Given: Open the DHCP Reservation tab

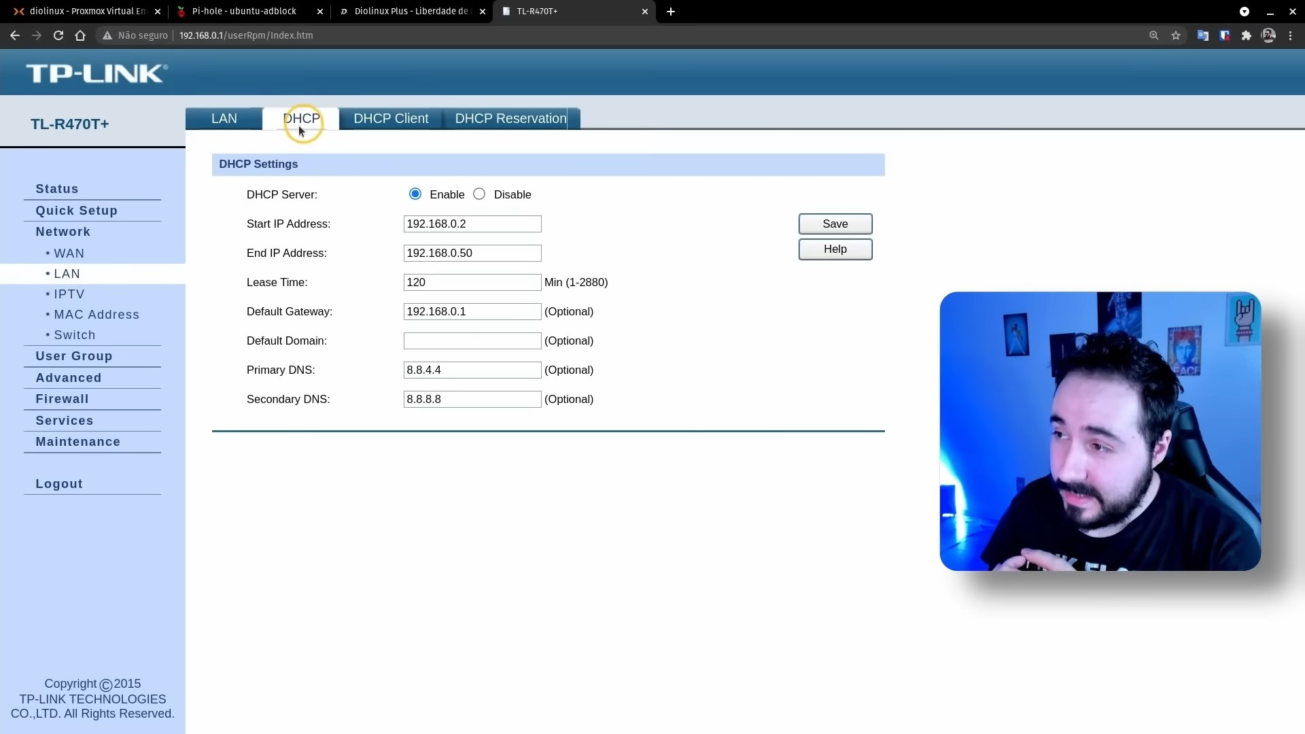Looking at the screenshot, I should (510, 119).
